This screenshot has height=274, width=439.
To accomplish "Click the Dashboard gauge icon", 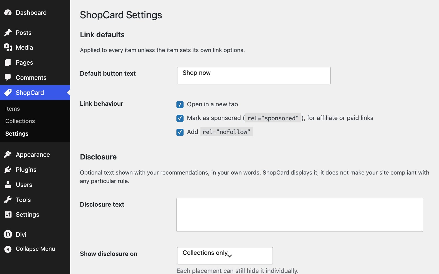I will pyautogui.click(x=8, y=13).
